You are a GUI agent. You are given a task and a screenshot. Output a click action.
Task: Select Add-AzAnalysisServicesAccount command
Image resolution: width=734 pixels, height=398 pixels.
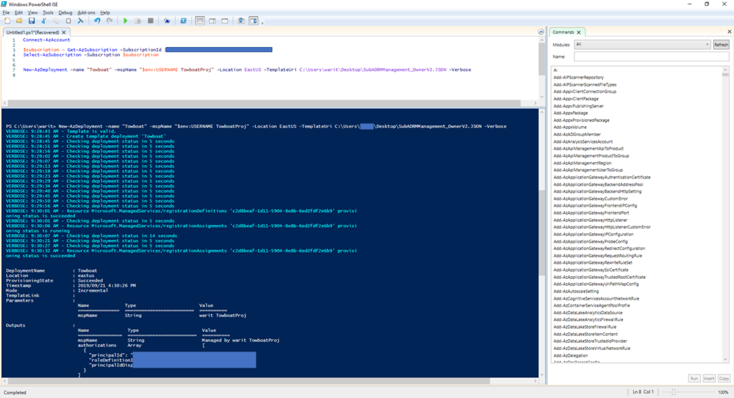583,142
